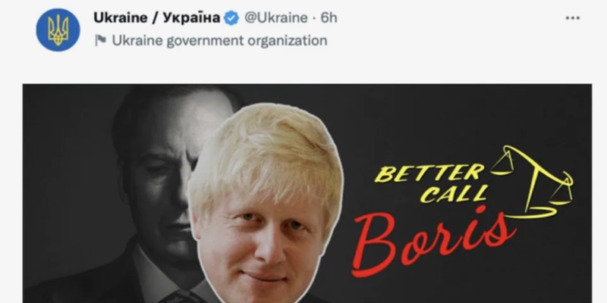Click the "Ukraine government organization" label
This screenshot has height=303, width=607.
[219, 40]
